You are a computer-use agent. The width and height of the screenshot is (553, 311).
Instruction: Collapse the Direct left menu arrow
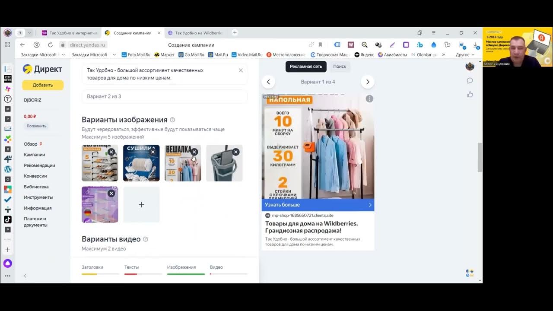(x=25, y=276)
